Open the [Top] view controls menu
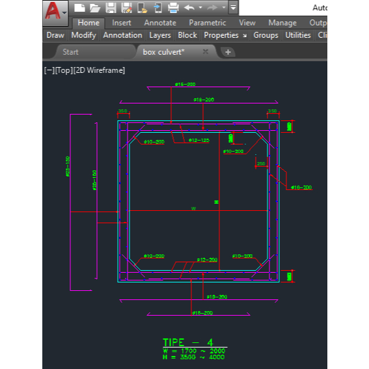The height and width of the screenshot is (369, 369). (x=64, y=70)
